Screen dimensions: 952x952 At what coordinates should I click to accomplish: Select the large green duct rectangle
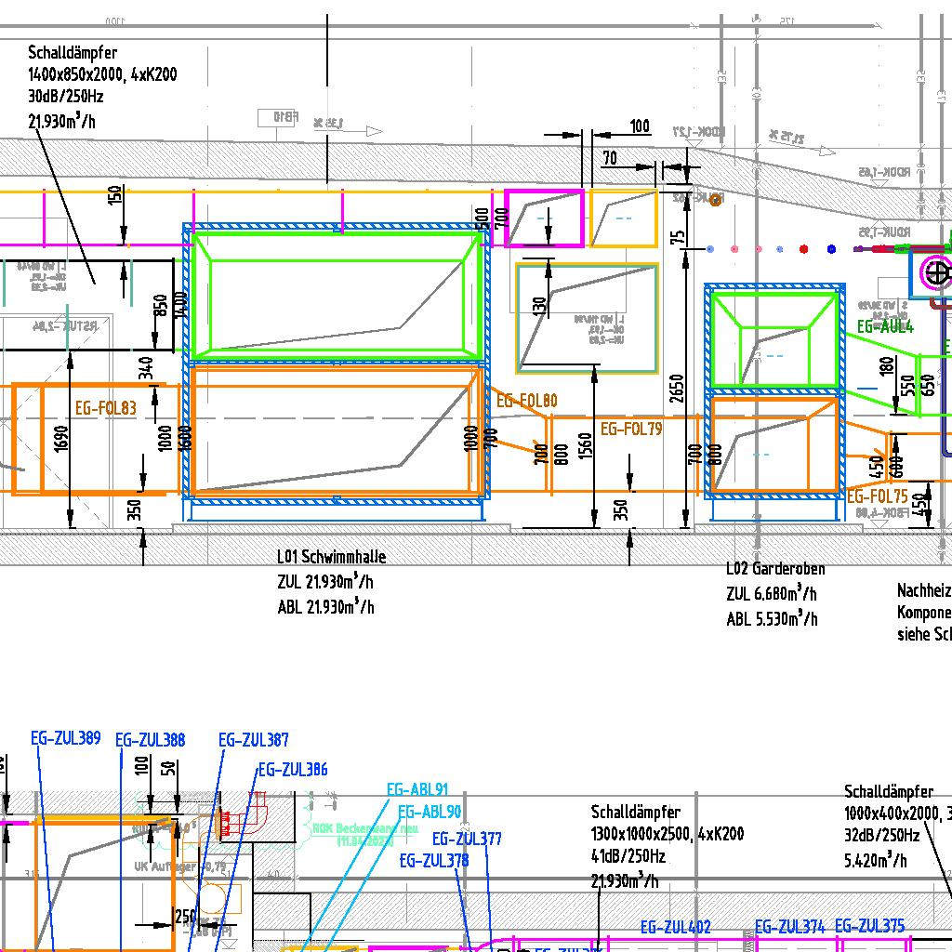[x=336, y=293]
